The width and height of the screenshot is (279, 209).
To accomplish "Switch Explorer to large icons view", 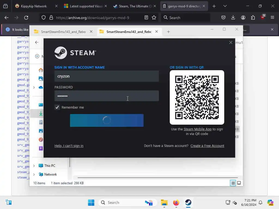I will point(239,183).
